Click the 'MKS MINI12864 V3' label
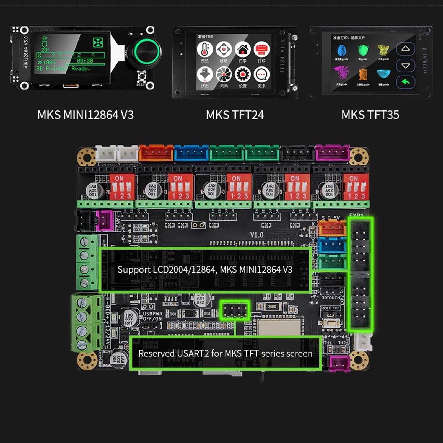Viewport: 443px width, 443px height. click(86, 115)
